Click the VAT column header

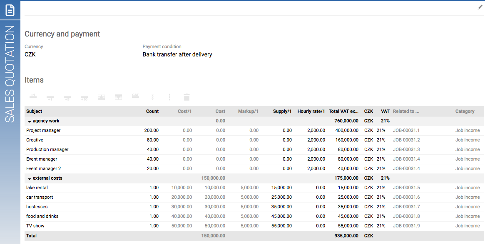pos(385,111)
